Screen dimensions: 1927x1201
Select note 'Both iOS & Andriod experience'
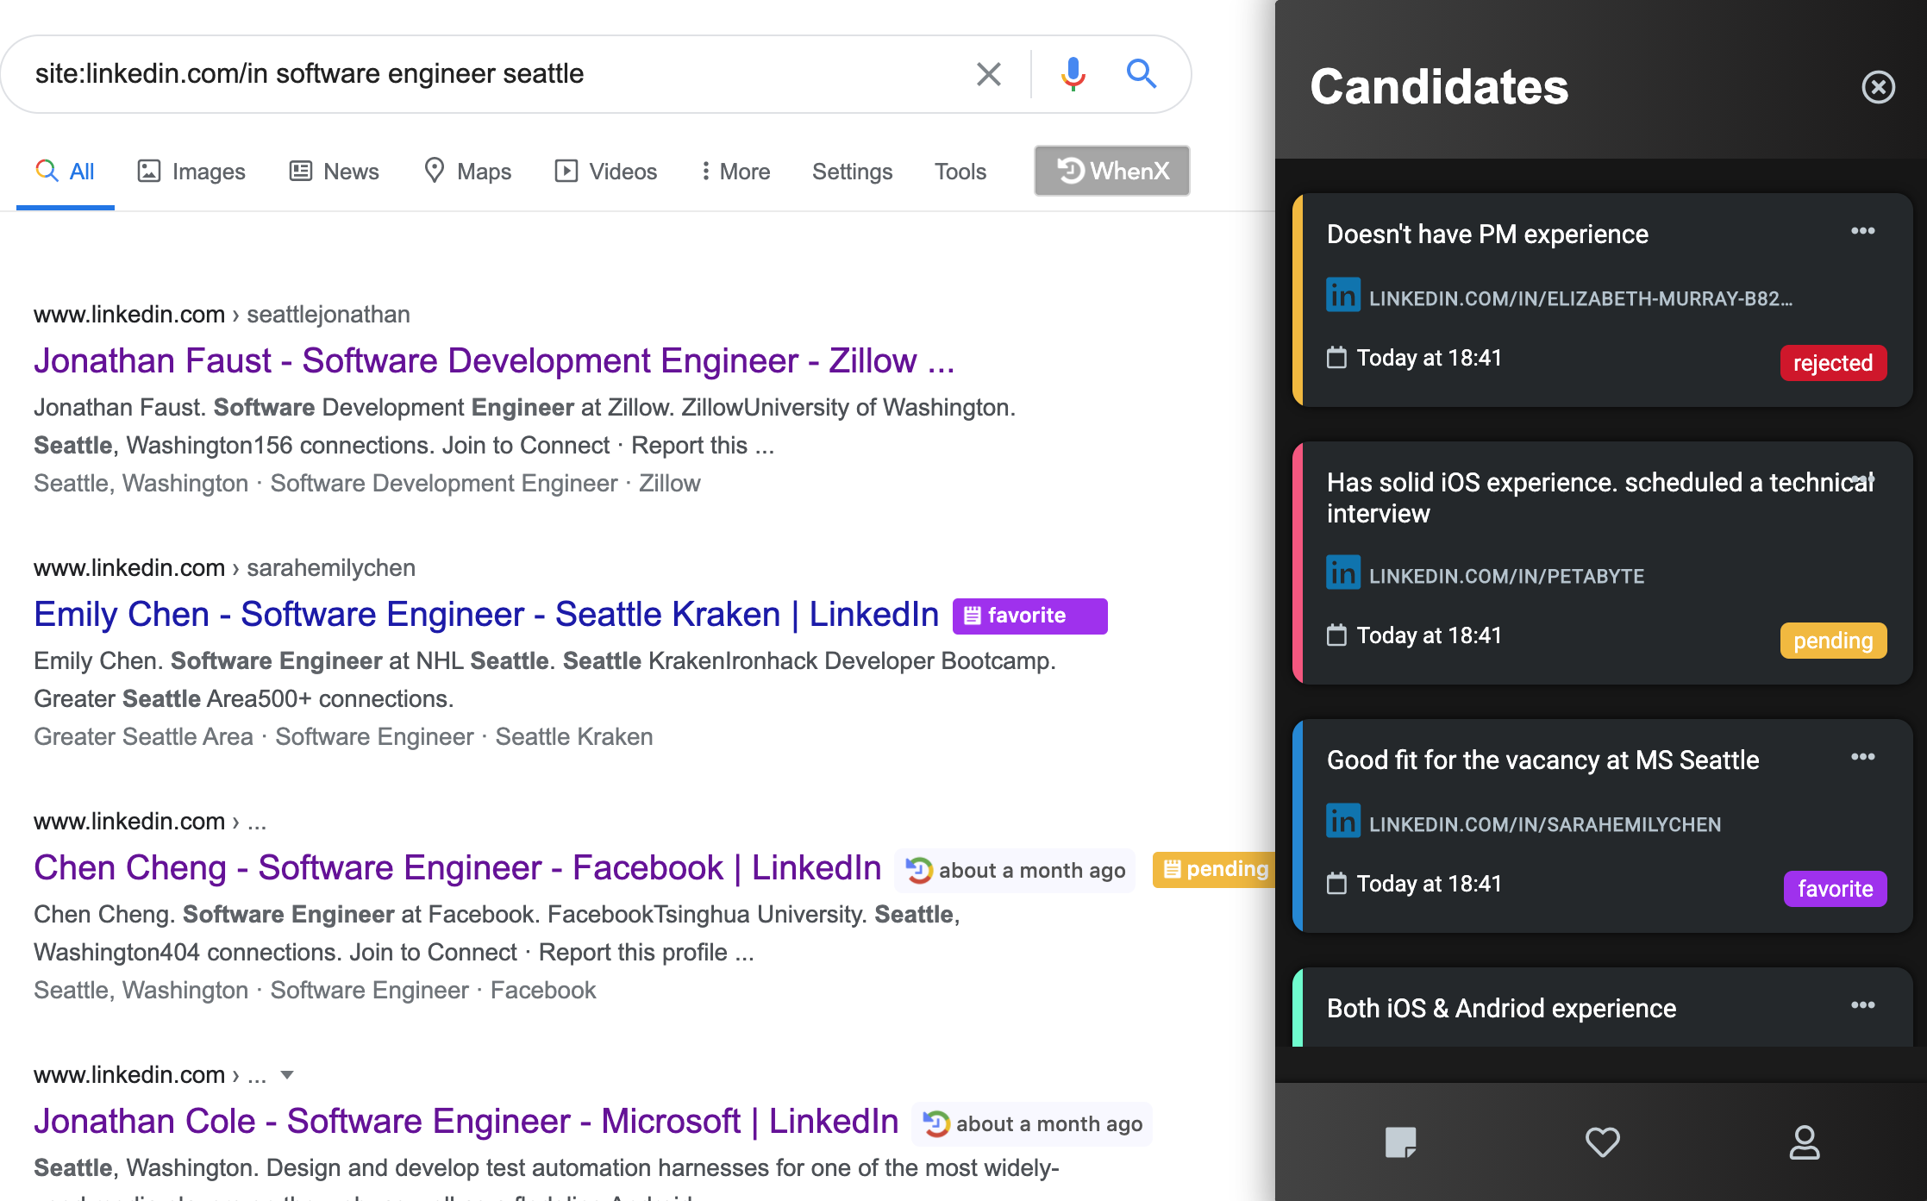[x=1501, y=1009]
